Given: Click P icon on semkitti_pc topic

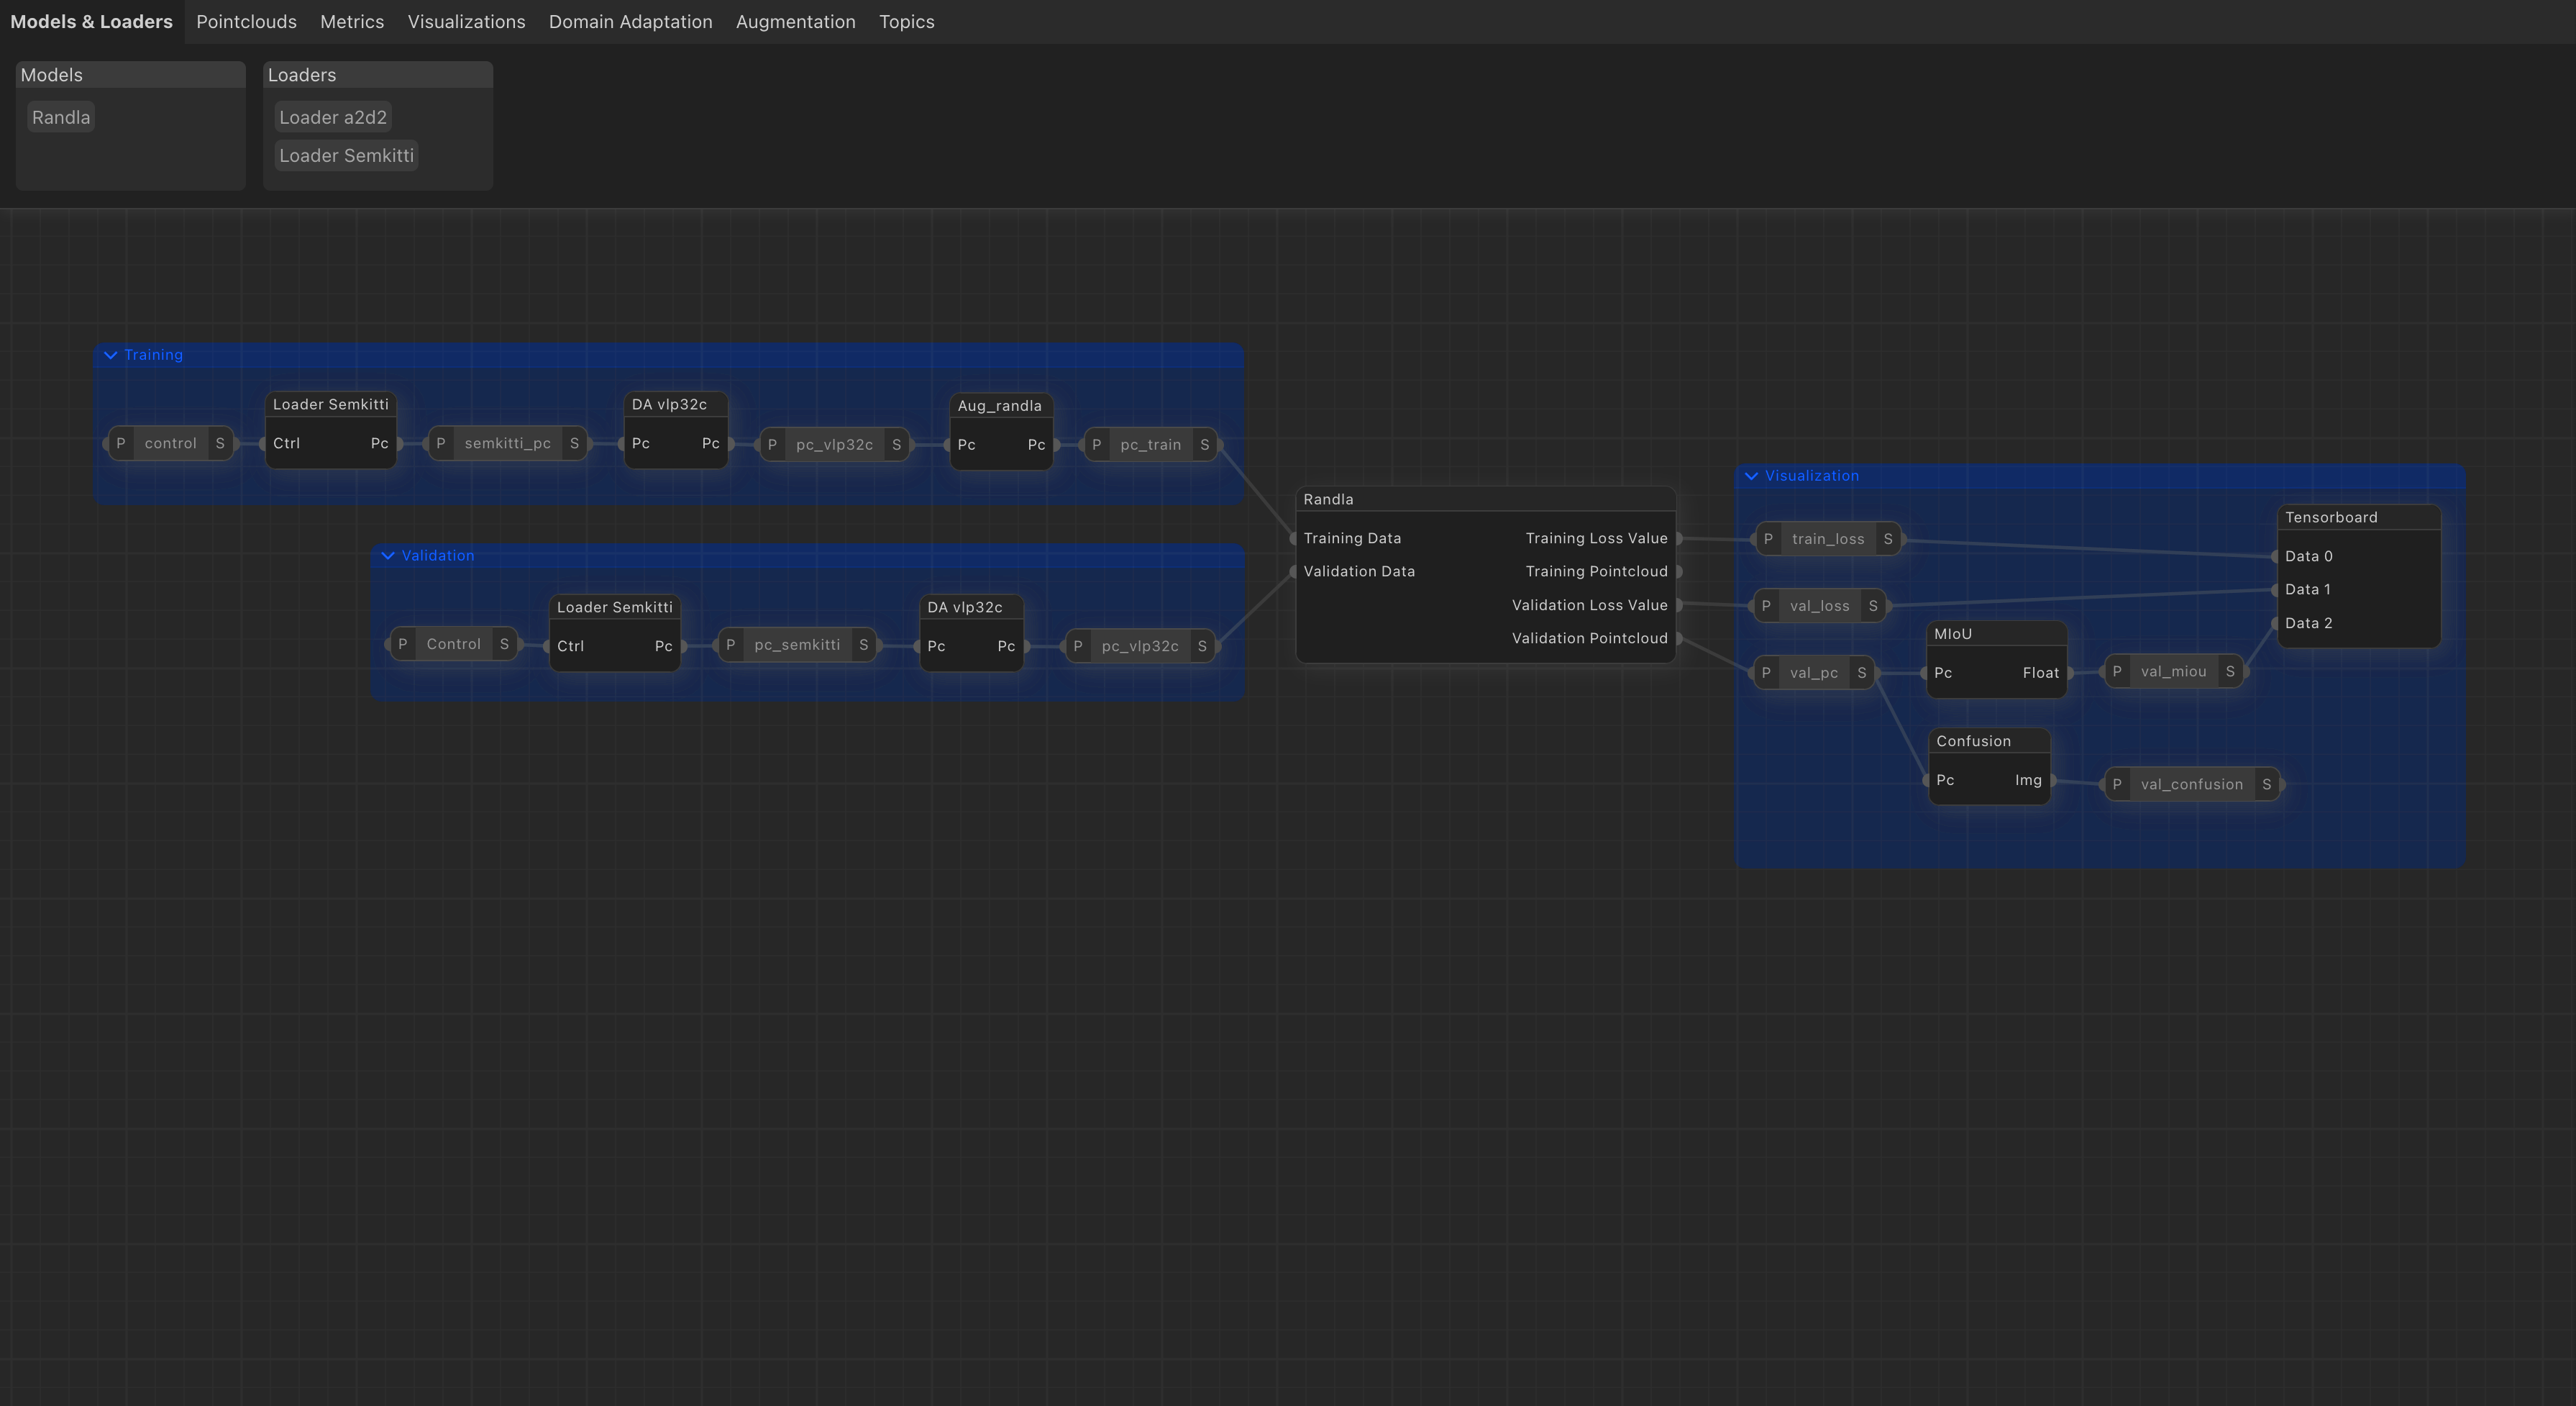Looking at the screenshot, I should pos(441,443).
